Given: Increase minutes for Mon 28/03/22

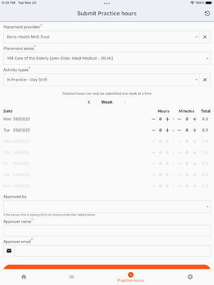Looking at the screenshot, I should click(x=194, y=119).
